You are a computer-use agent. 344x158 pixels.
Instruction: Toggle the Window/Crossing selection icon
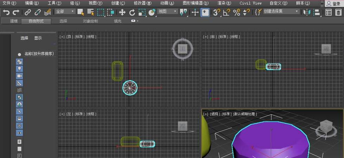[x=110, y=13]
